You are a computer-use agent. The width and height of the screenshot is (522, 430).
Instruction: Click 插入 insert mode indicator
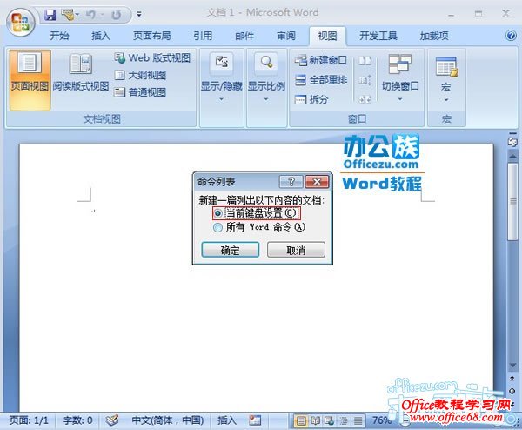point(227,420)
